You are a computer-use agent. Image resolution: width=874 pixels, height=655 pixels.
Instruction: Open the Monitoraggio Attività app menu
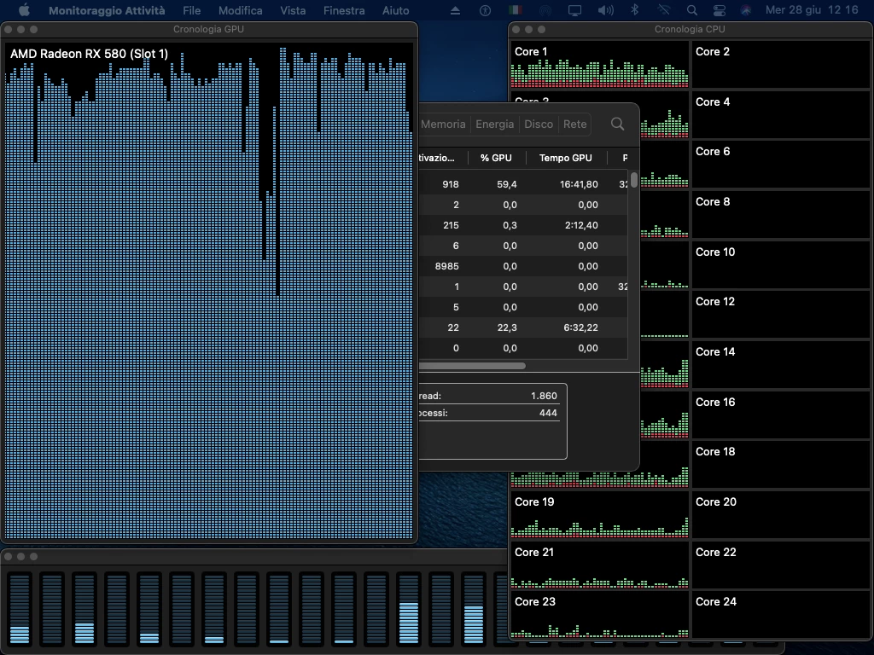click(x=107, y=10)
